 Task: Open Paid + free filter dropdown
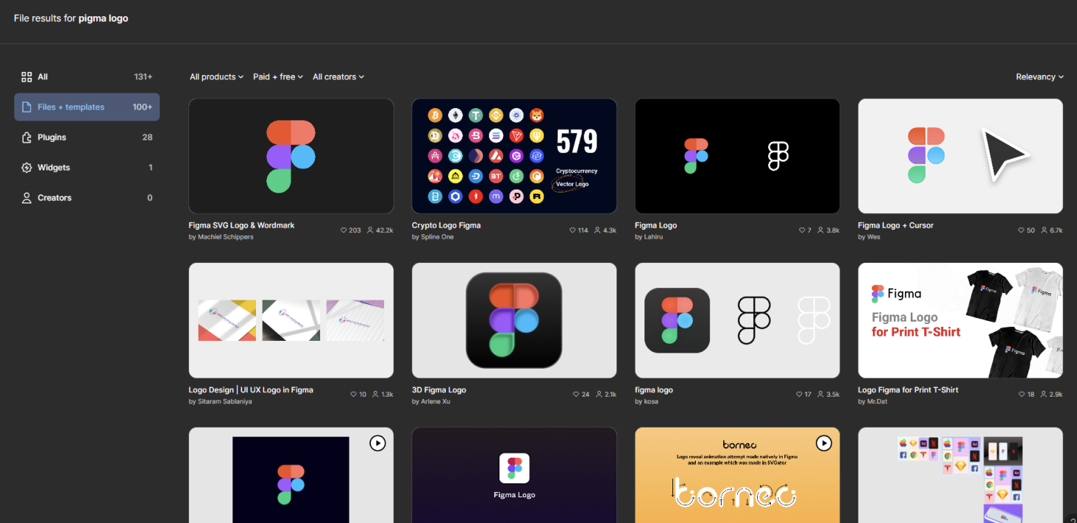(278, 76)
